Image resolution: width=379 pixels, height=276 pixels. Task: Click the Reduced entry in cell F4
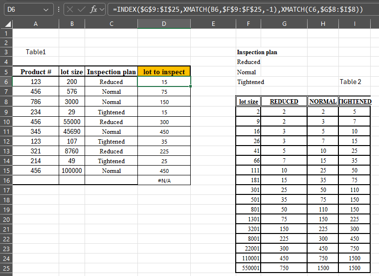pyautogui.click(x=248, y=62)
